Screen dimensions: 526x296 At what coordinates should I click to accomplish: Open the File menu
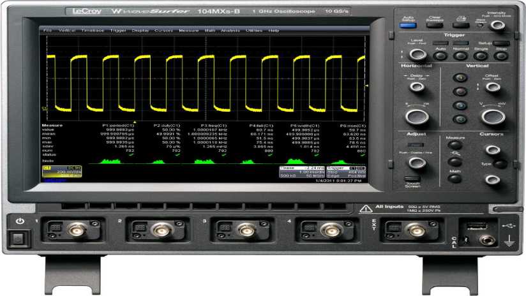(x=47, y=31)
